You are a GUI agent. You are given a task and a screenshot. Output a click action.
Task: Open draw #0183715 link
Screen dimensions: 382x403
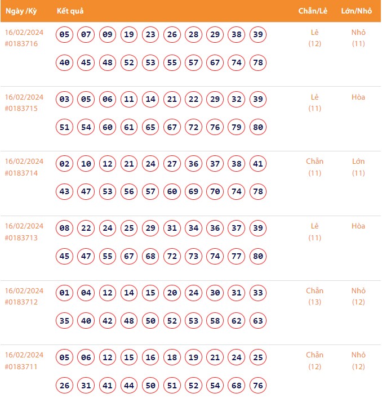[21, 109]
